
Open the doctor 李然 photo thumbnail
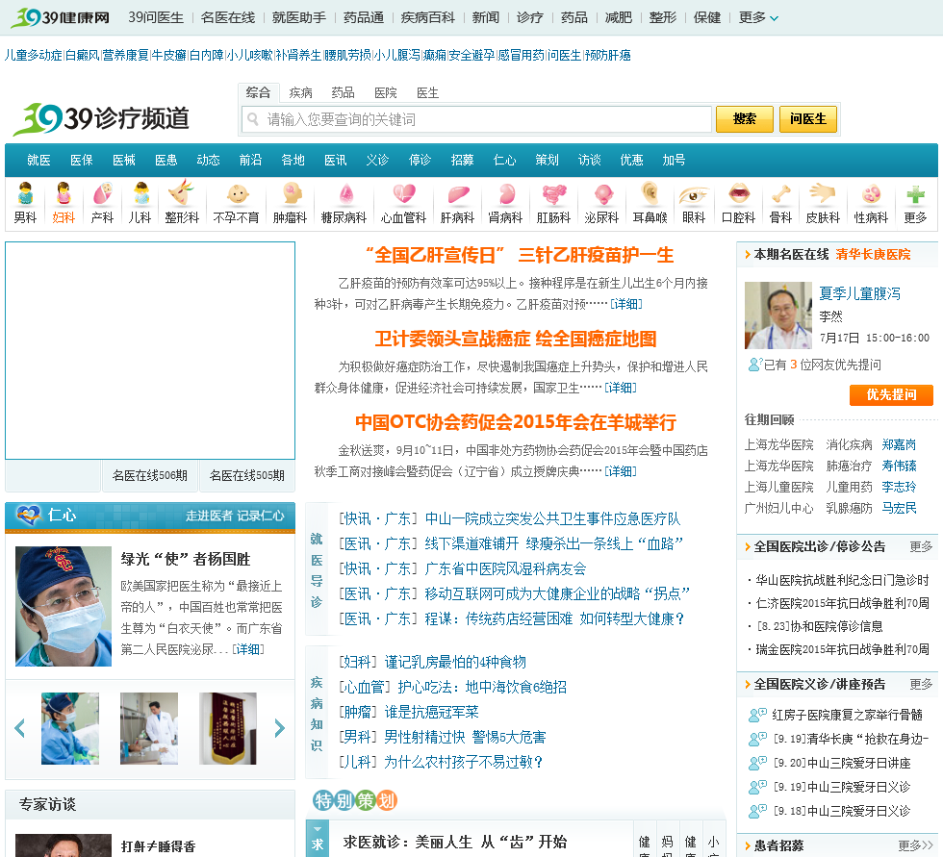click(778, 315)
